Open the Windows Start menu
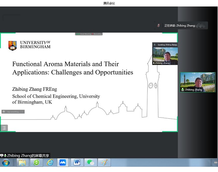Screen dimensions: 218x172 [6, 163]
